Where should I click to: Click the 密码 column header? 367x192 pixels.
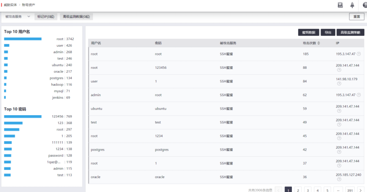coord(158,43)
